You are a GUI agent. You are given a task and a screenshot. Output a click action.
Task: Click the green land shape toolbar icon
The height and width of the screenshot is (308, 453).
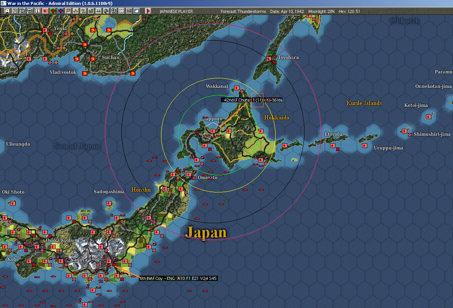pyautogui.click(x=91, y=11)
